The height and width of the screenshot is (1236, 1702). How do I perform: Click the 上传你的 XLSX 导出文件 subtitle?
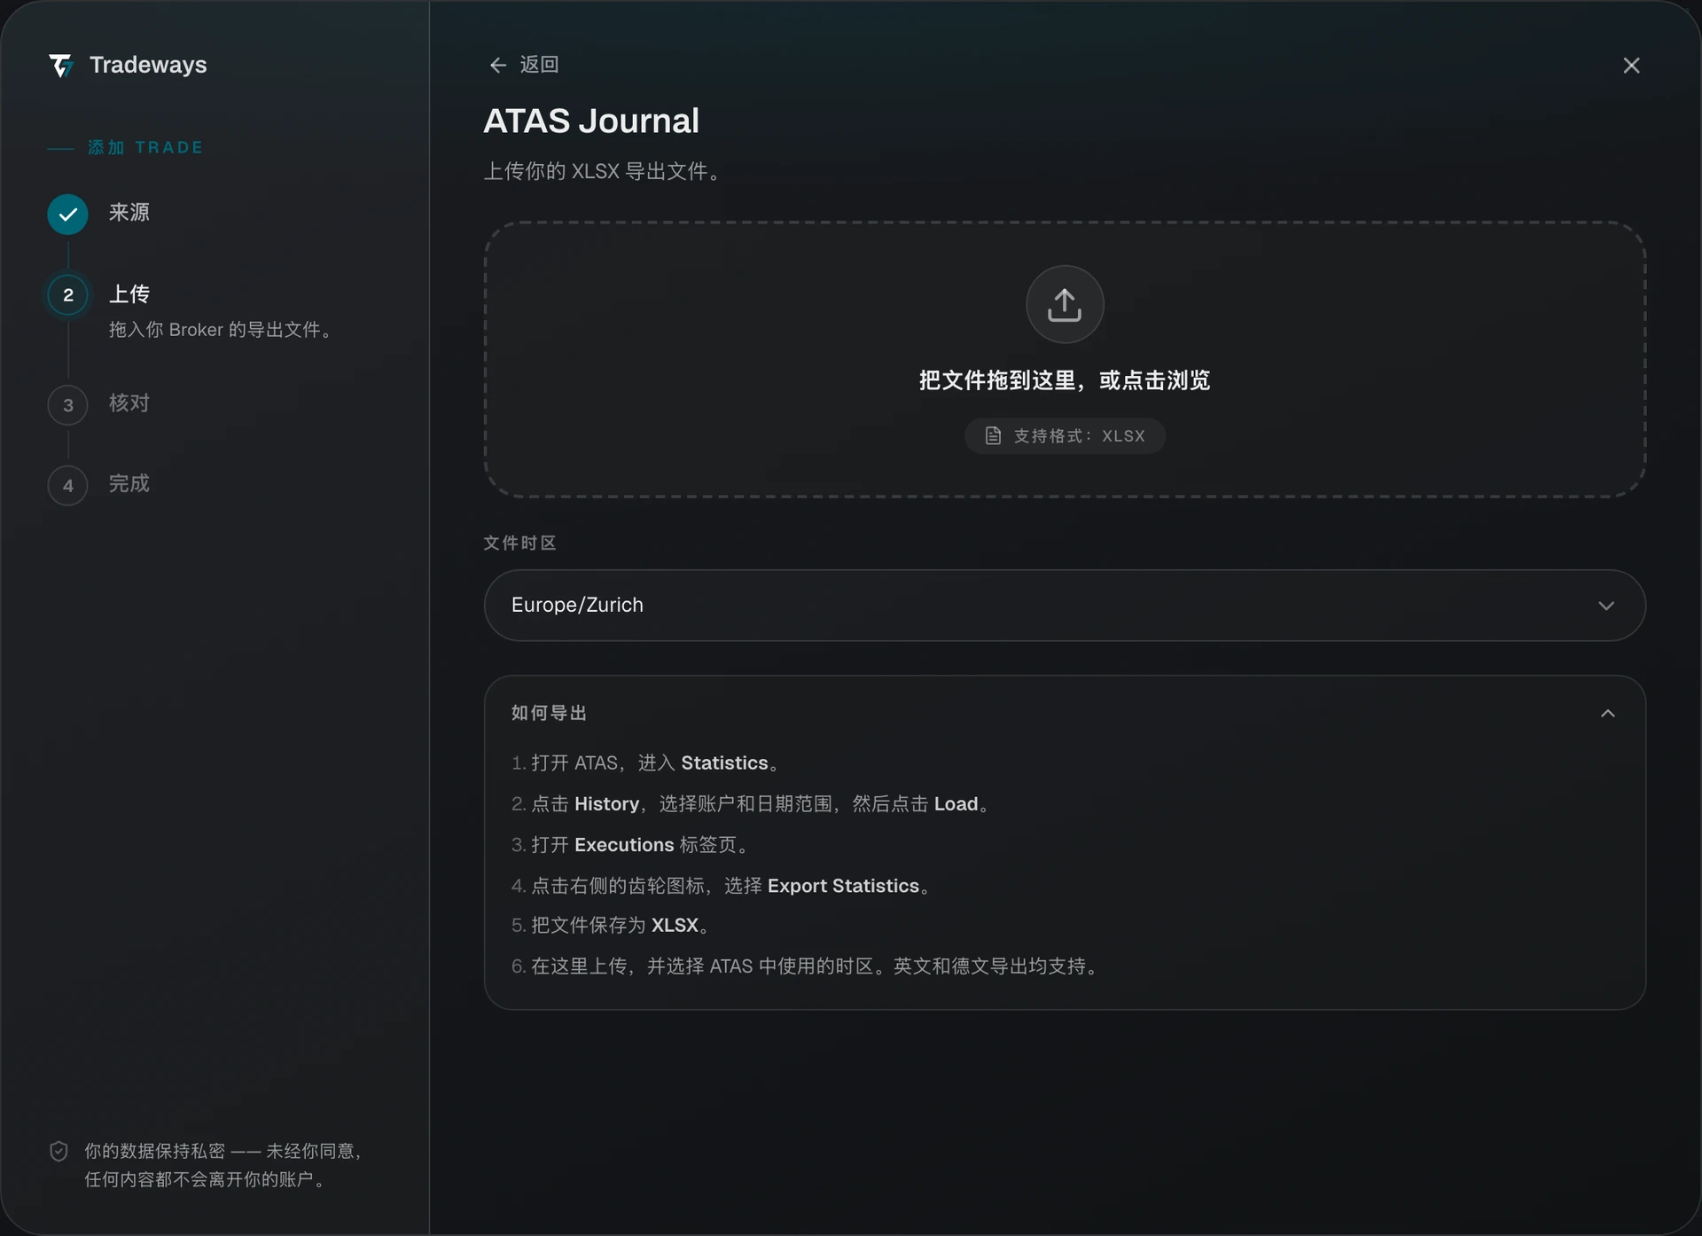pos(603,171)
